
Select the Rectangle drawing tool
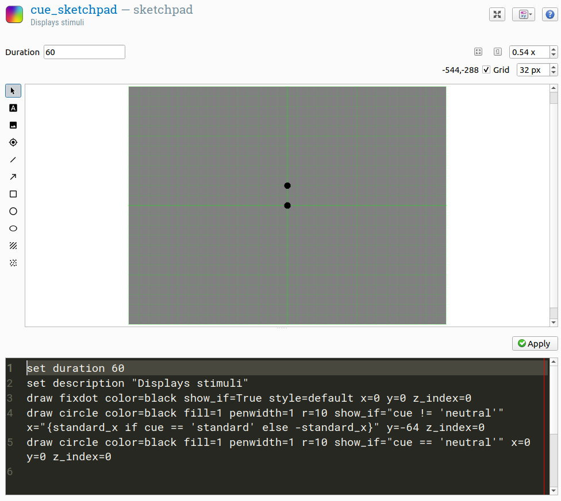13,194
